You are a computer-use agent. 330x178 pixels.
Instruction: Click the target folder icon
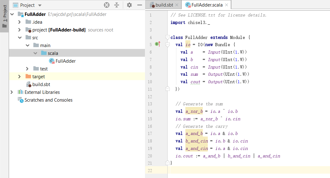(x=28, y=76)
